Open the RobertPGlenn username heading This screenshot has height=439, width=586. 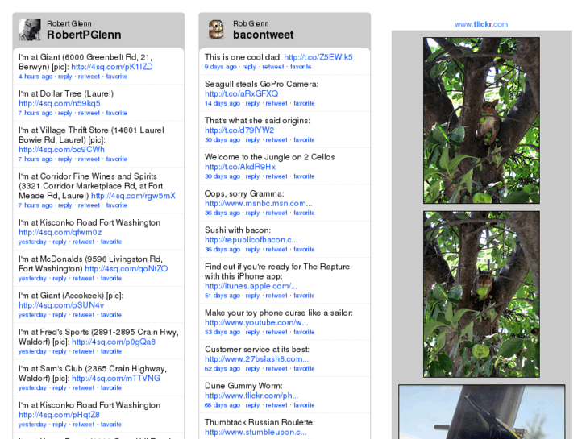point(84,35)
